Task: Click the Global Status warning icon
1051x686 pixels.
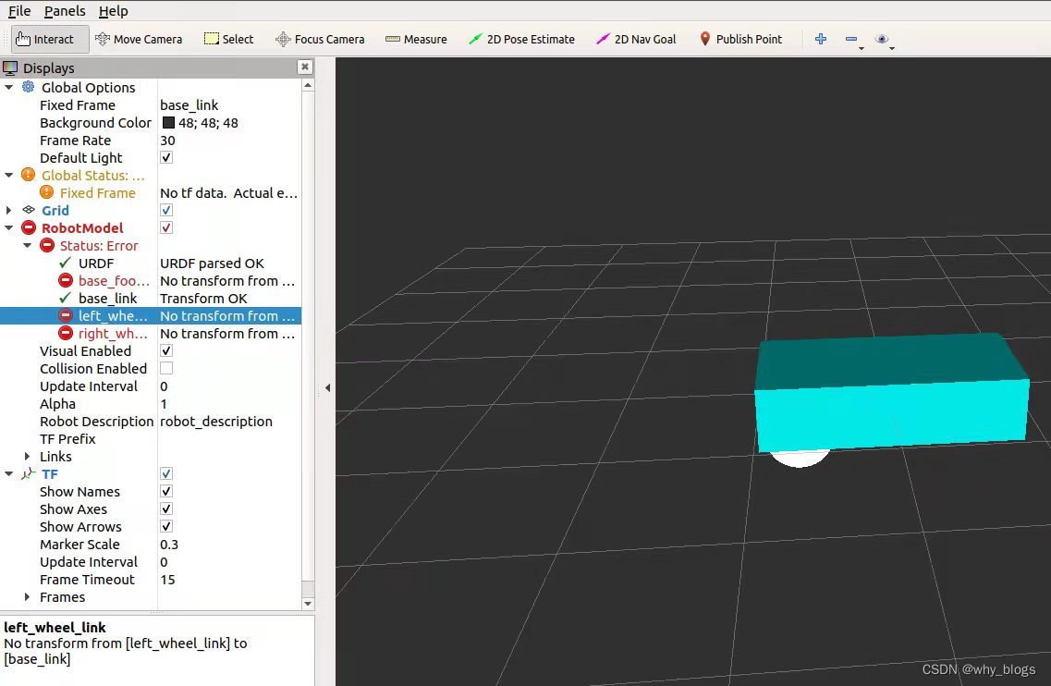Action: [x=28, y=175]
